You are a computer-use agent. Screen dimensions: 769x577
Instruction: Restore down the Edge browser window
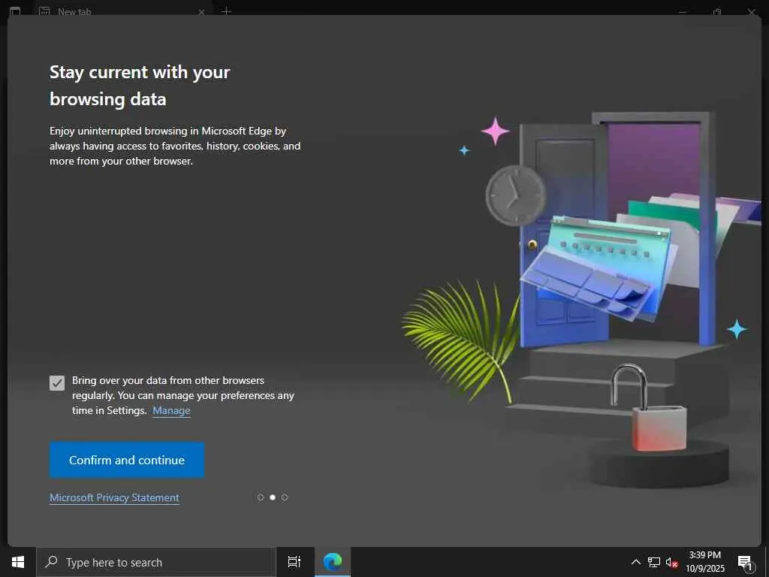717,11
